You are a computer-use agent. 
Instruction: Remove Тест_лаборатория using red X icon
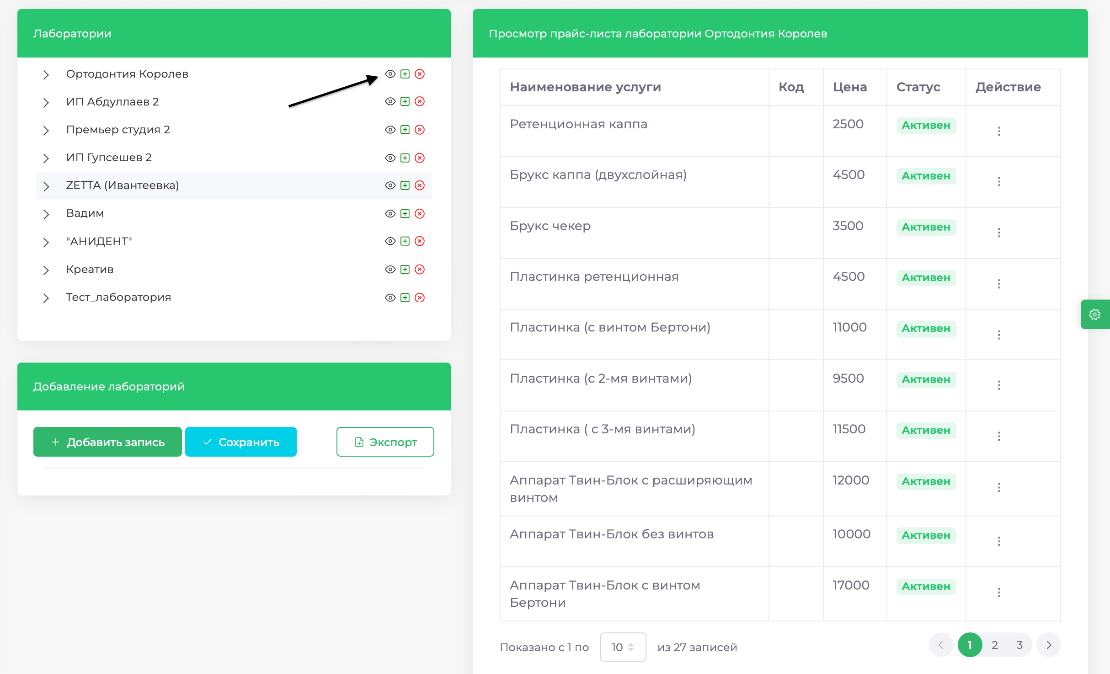point(420,298)
